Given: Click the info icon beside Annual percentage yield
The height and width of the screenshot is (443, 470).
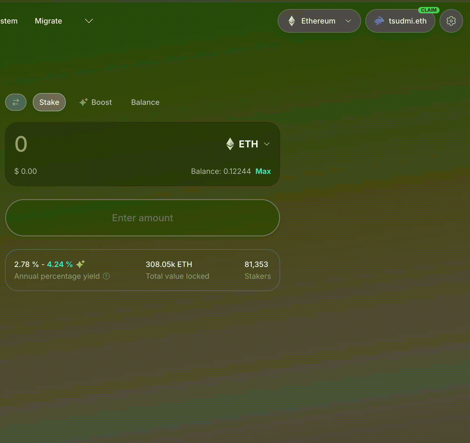Looking at the screenshot, I should [x=106, y=276].
